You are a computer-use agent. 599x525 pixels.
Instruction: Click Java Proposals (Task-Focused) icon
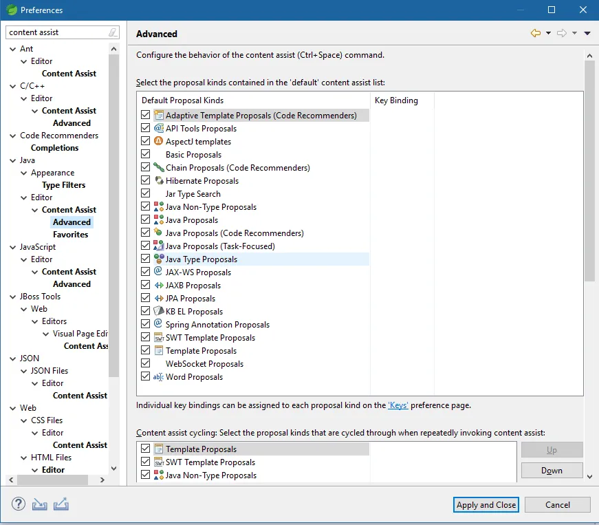(x=159, y=246)
